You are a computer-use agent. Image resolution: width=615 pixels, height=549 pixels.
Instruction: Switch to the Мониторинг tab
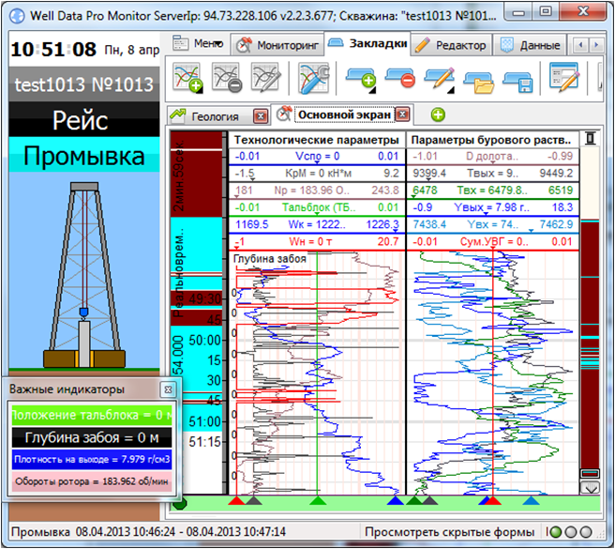click(277, 46)
